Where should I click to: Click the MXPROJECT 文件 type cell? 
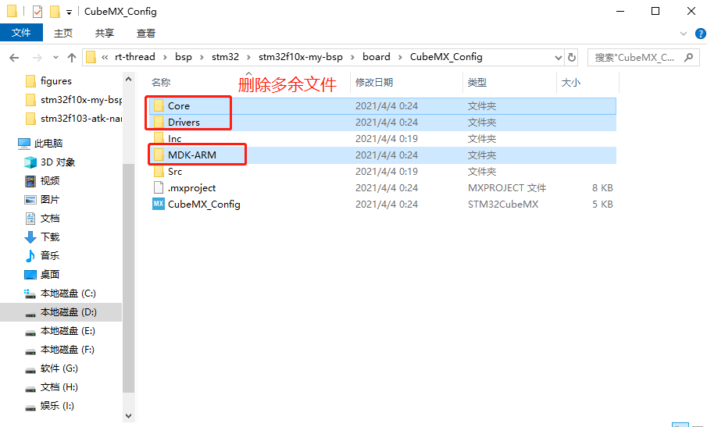[x=507, y=188]
